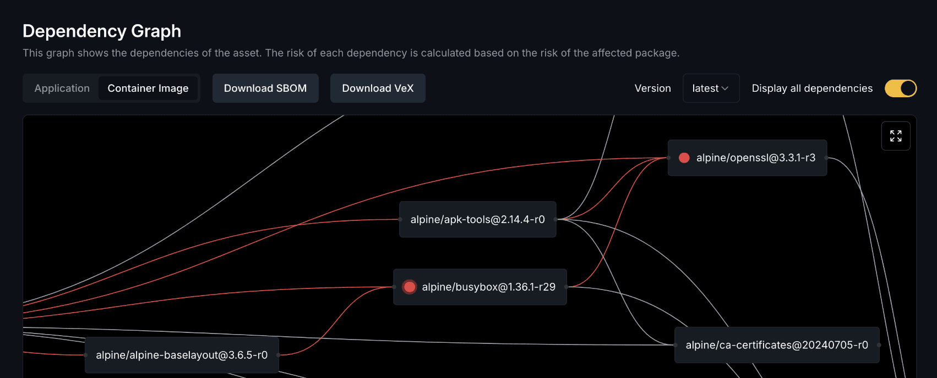Click the Download VeX button
This screenshot has width=937, height=378.
pos(378,88)
